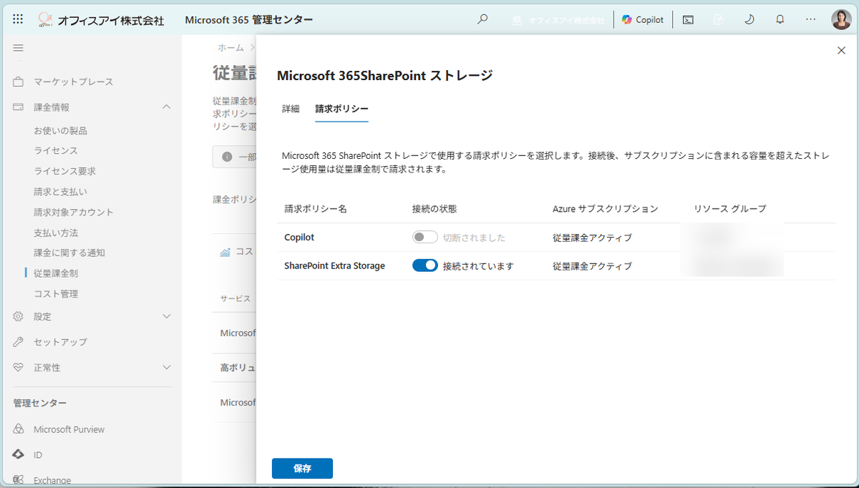The image size is (859, 488).
Task: Toggle dark mode moon icon
Action: click(749, 19)
